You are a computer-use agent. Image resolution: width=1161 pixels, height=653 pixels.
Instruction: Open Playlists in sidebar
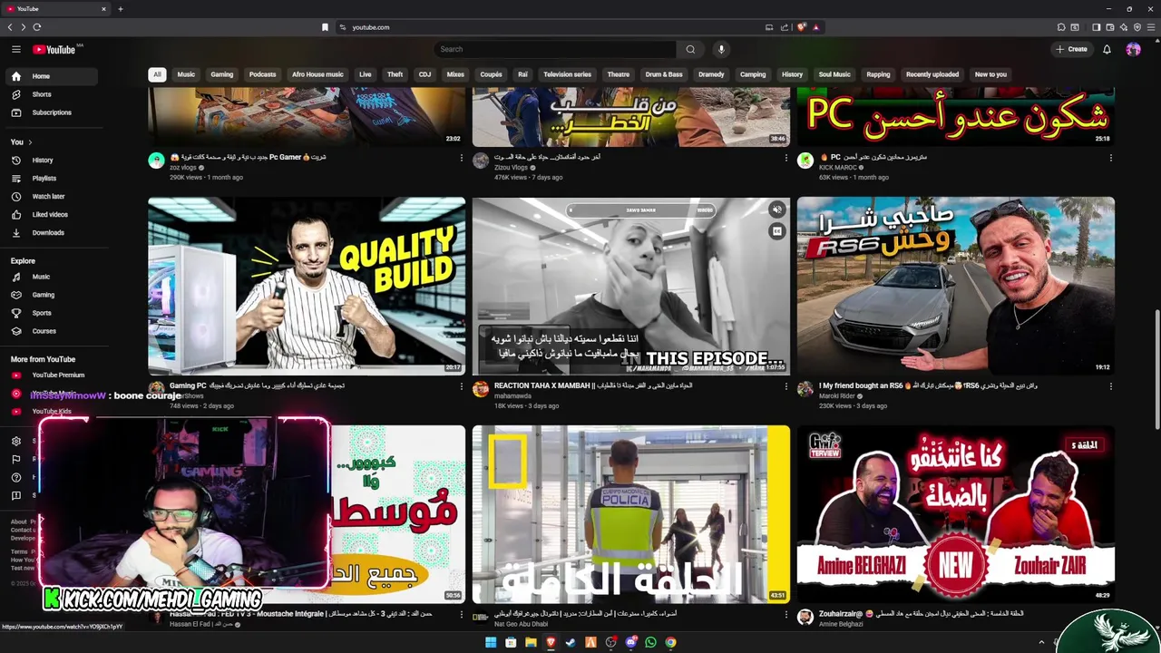pyautogui.click(x=50, y=179)
